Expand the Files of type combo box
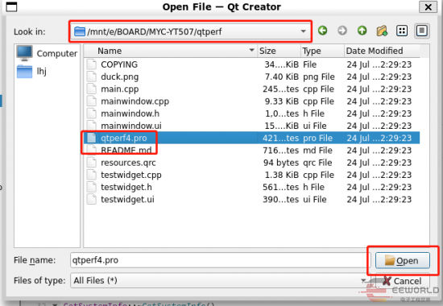Image resolution: width=443 pixels, height=306 pixels. (363, 280)
